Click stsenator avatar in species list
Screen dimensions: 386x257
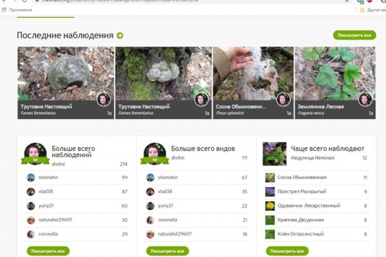(150, 177)
